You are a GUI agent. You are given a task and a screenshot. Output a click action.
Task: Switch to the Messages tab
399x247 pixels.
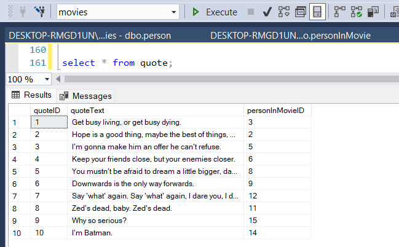coord(85,96)
